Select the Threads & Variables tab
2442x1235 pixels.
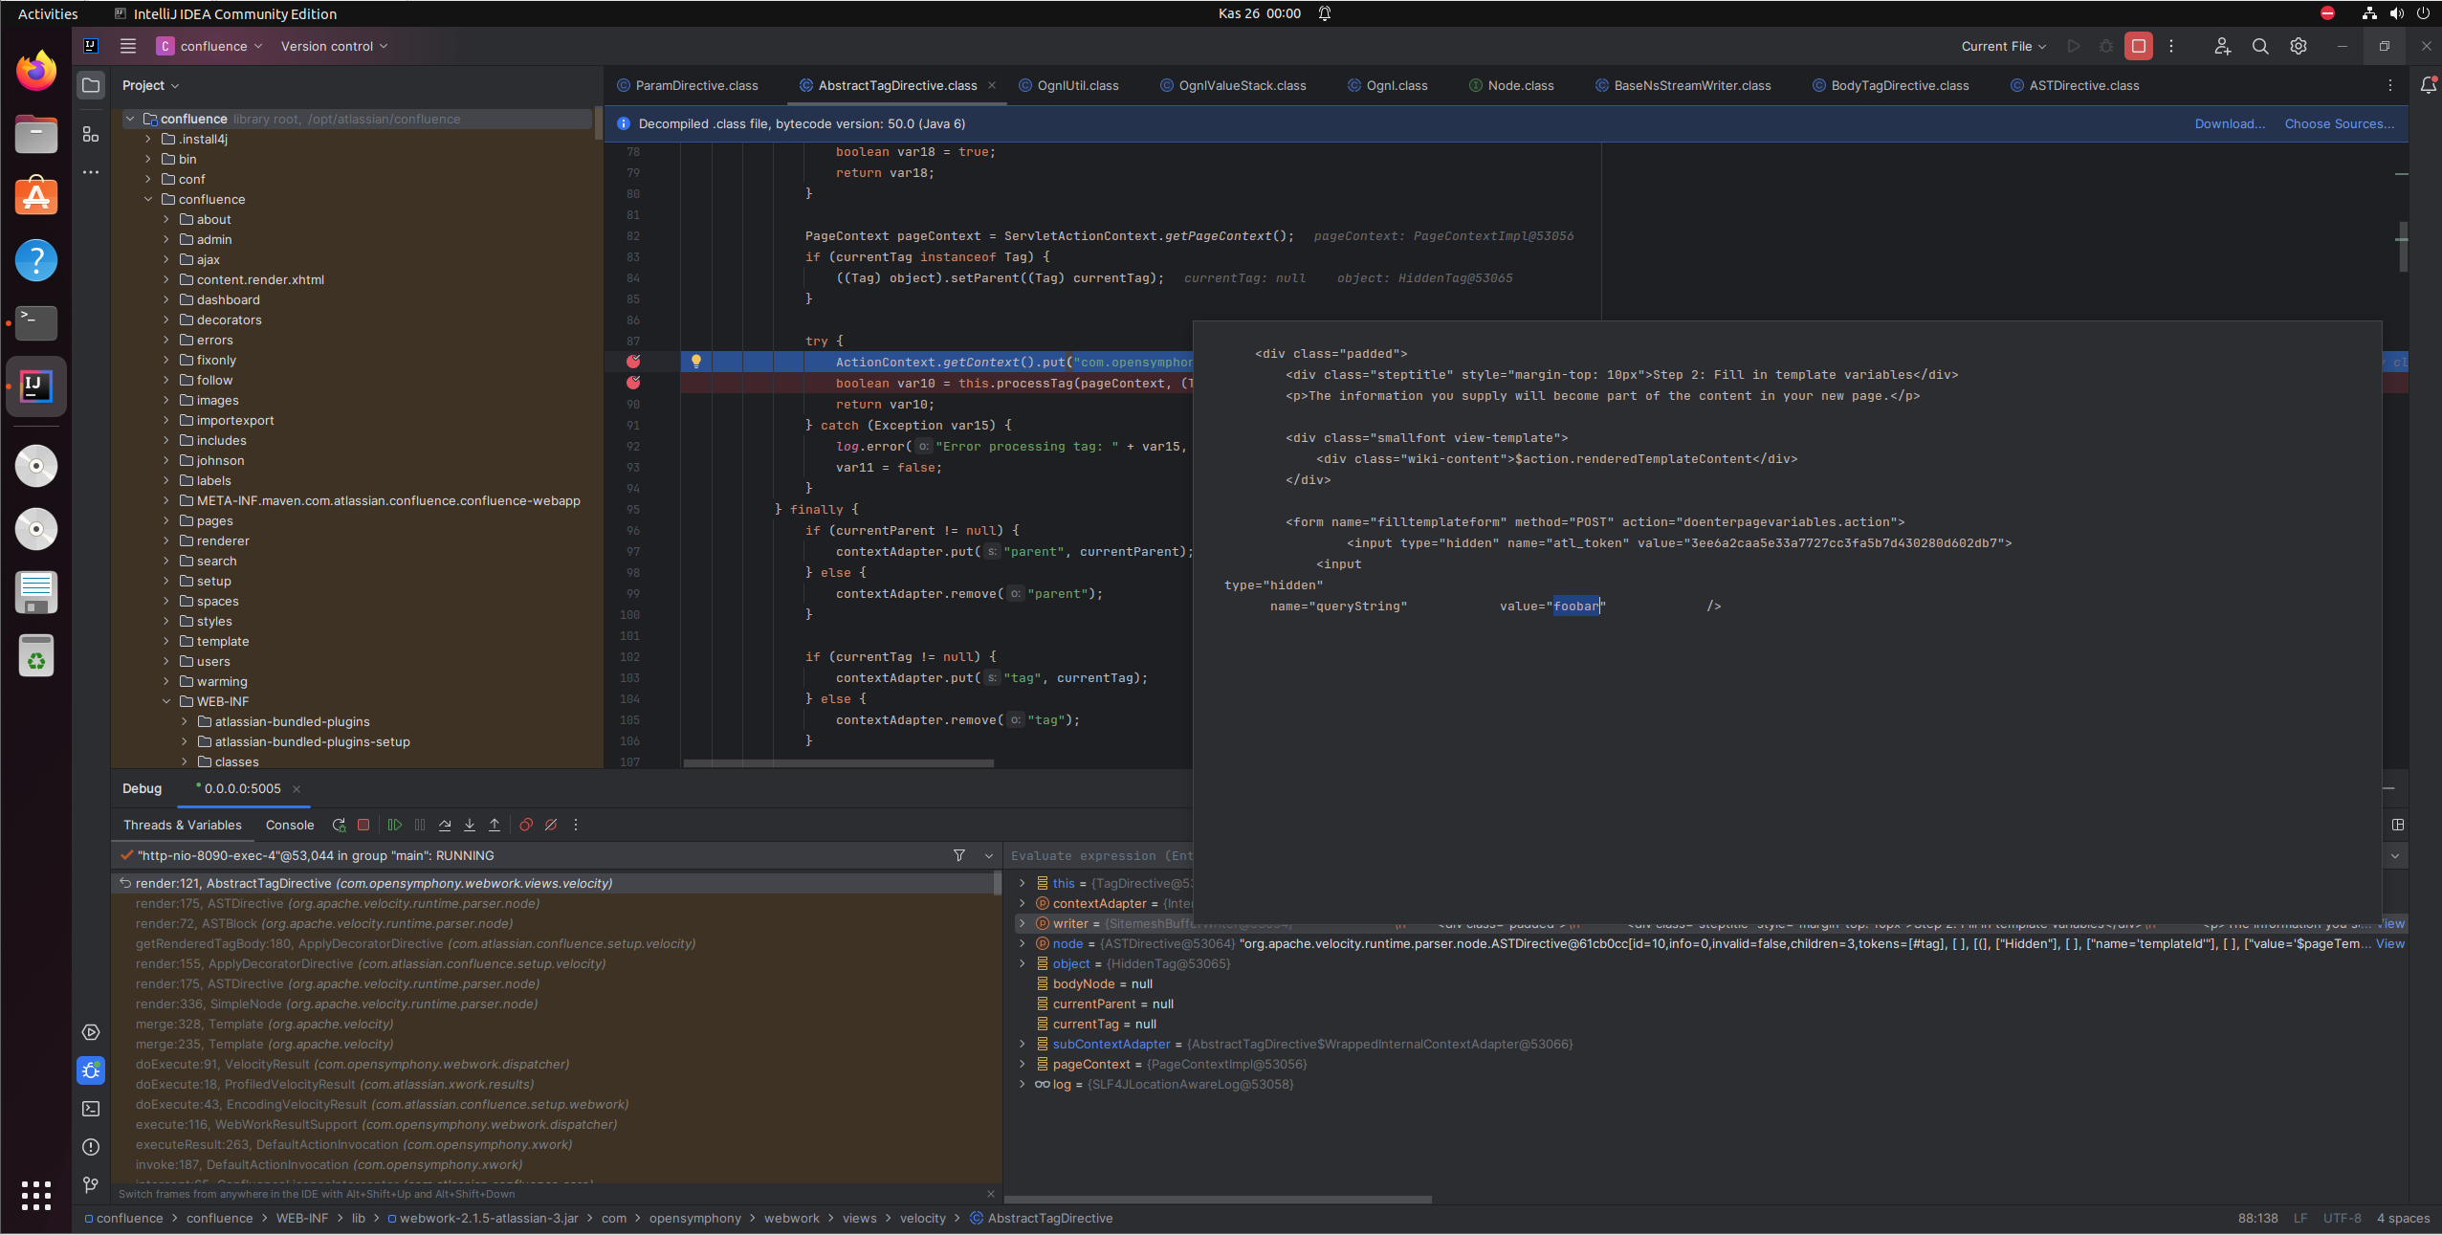click(182, 825)
